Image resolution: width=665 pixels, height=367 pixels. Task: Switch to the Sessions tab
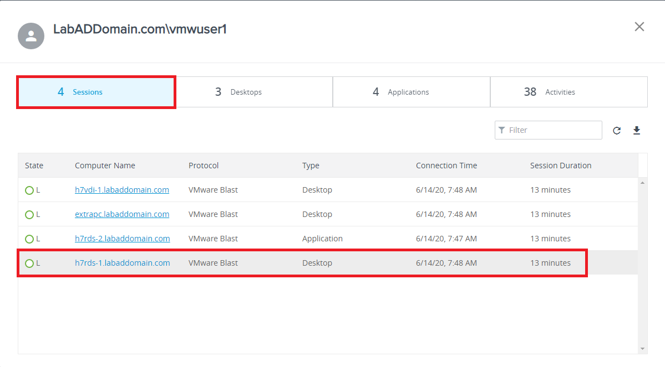point(97,92)
